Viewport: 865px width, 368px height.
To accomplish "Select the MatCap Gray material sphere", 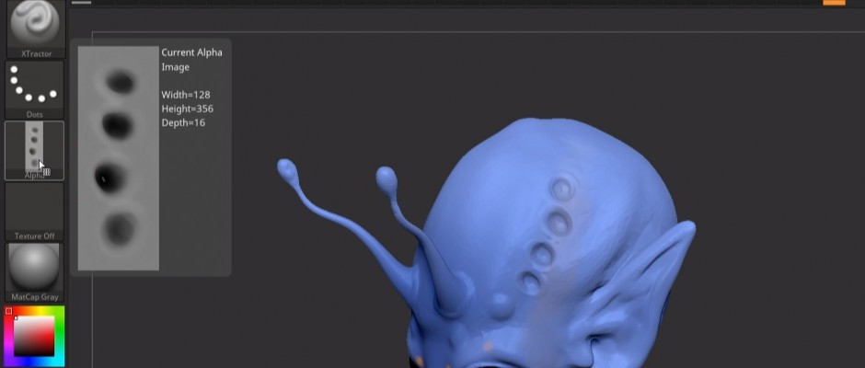I will pyautogui.click(x=34, y=267).
